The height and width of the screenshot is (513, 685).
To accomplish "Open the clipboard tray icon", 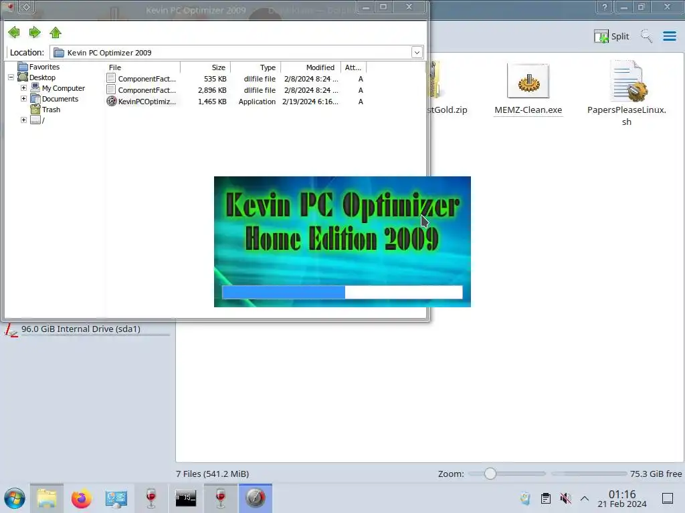I will click(x=546, y=498).
